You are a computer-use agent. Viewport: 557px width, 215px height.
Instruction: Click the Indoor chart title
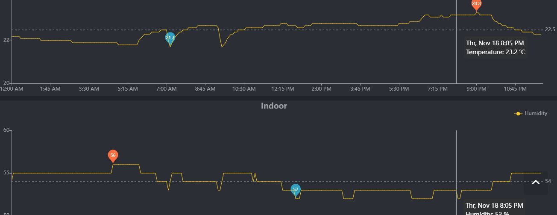coord(274,106)
